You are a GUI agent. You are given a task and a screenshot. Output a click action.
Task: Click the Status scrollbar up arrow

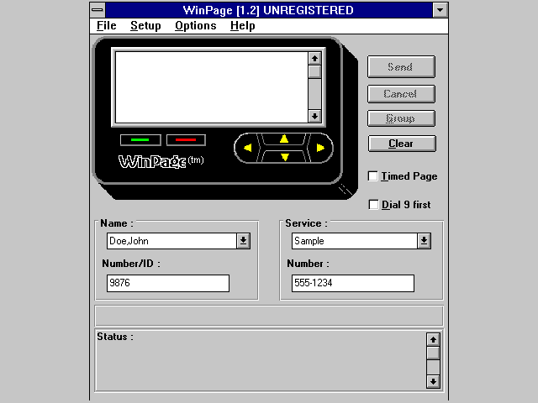pyautogui.click(x=433, y=339)
